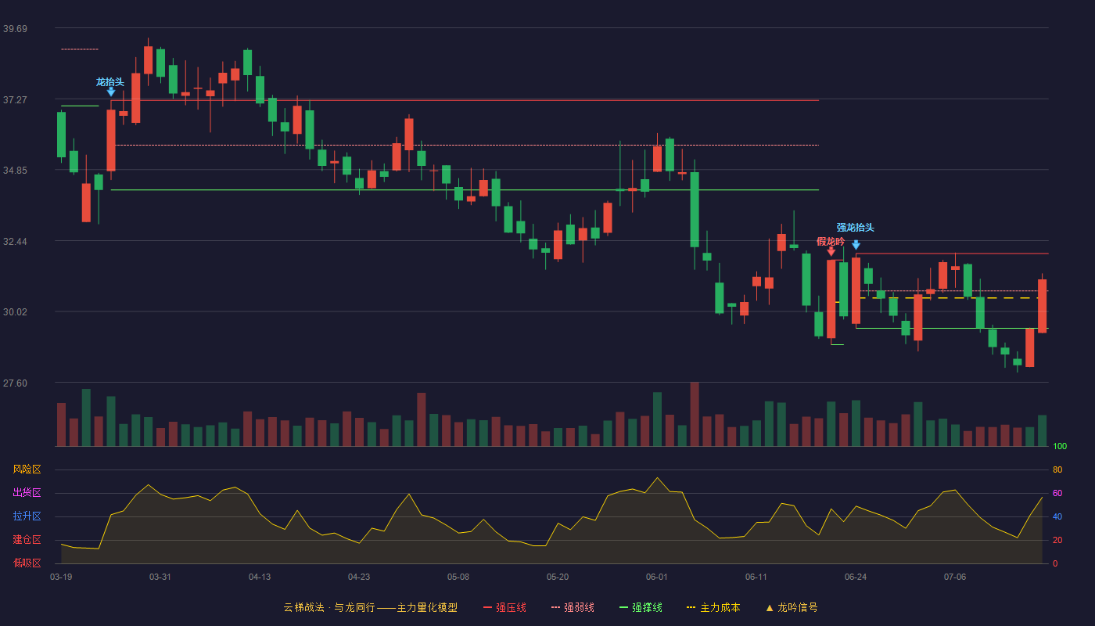The height and width of the screenshot is (626, 1095).
Task: Click the 假龙吟 label text
Action: 831,241
